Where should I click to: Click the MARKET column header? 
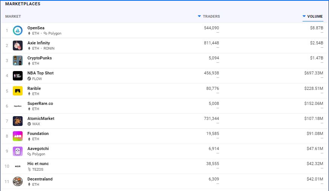pos(13,16)
